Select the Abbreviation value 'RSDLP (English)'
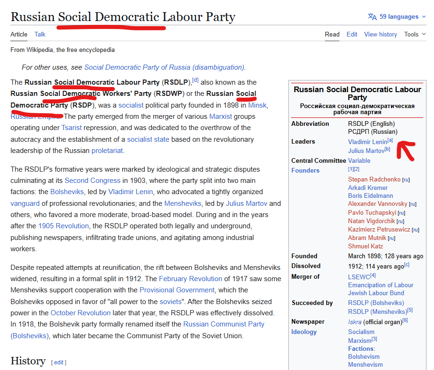The height and width of the screenshot is (370, 434). 371,123
